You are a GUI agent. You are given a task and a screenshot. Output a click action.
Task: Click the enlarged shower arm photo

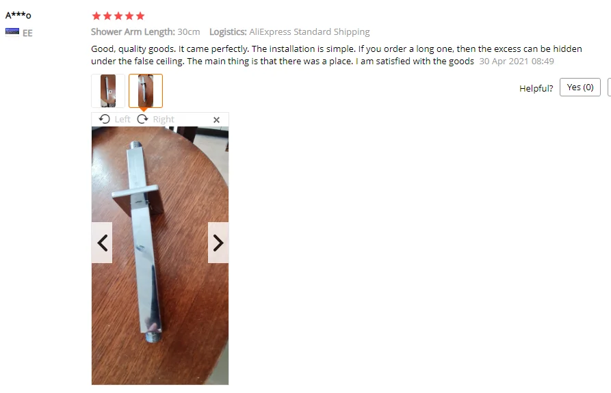coord(160,256)
